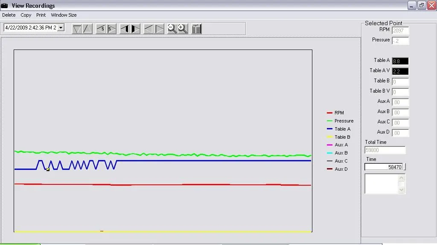The width and height of the screenshot is (437, 245).
Task: Click notes box scroll up arrow
Action: tap(401, 178)
